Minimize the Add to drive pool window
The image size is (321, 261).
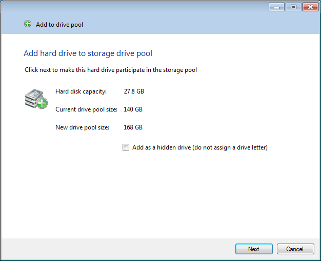coord(276,7)
